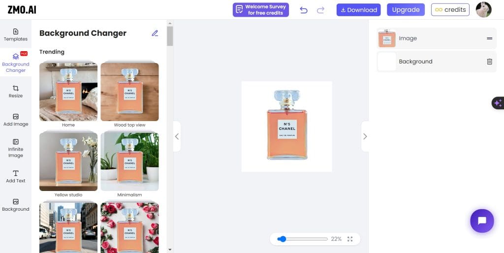Apply the Minimalism background template
Viewport: 504px width, 253px height.
click(129, 162)
